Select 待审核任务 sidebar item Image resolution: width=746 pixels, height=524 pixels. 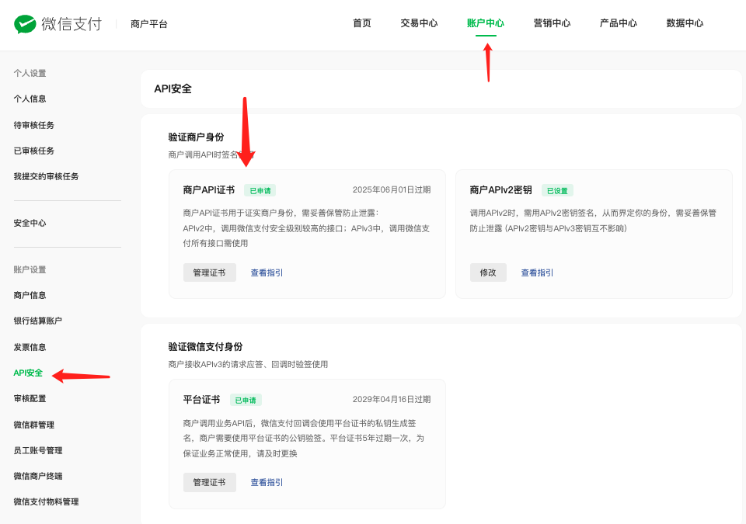click(33, 125)
